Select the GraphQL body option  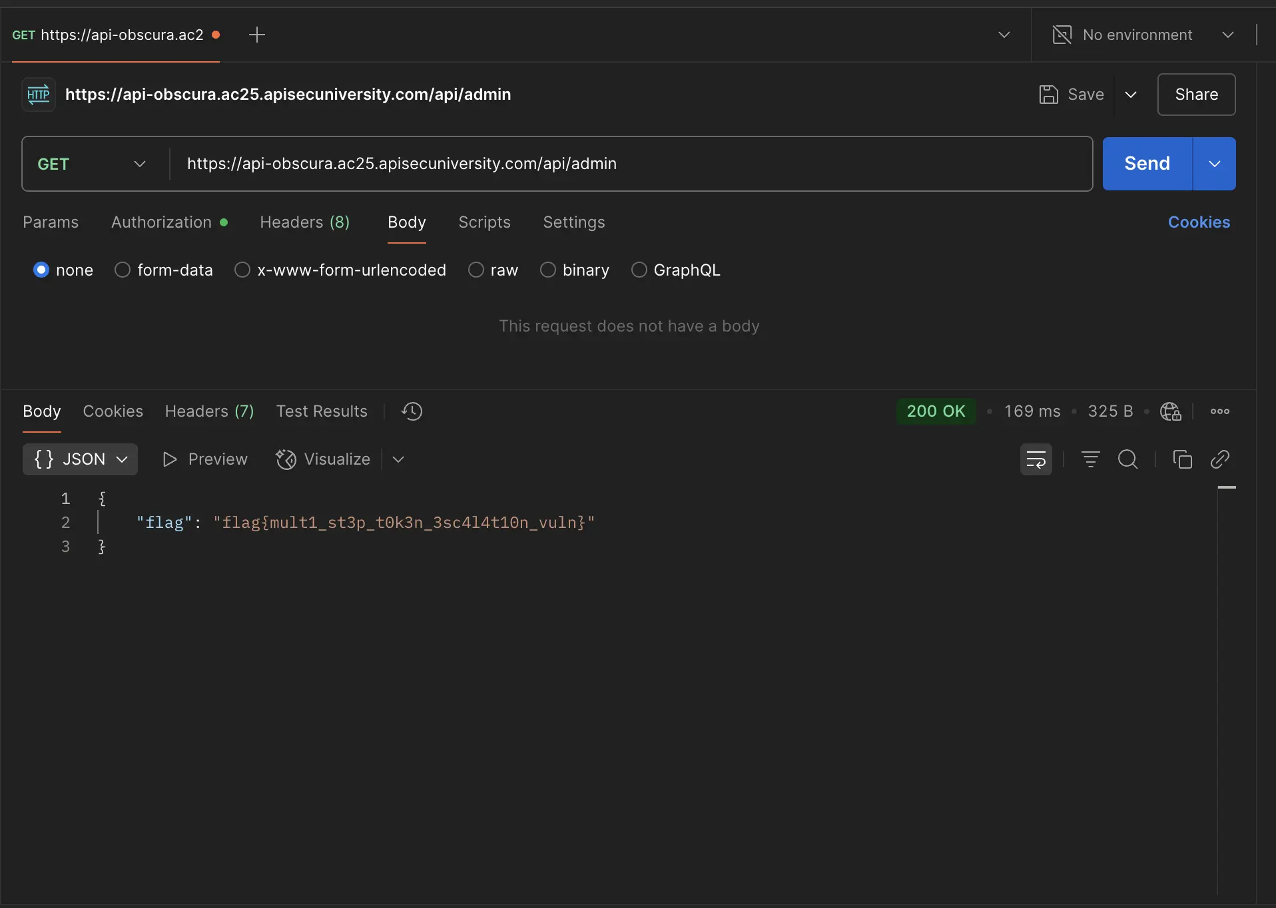tap(639, 270)
